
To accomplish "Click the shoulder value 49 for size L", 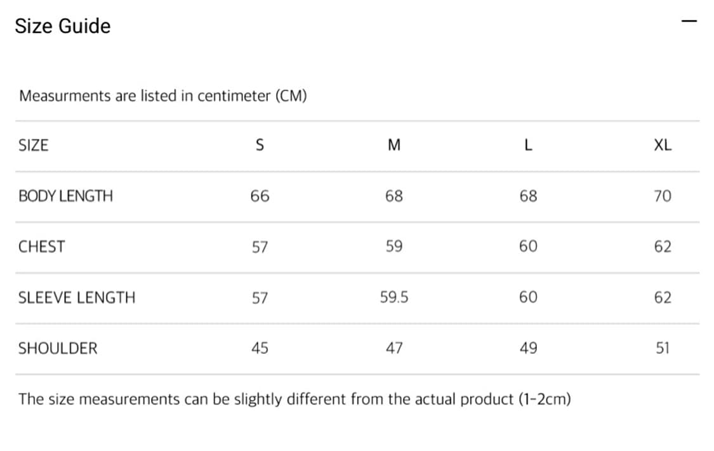I will pos(528,348).
